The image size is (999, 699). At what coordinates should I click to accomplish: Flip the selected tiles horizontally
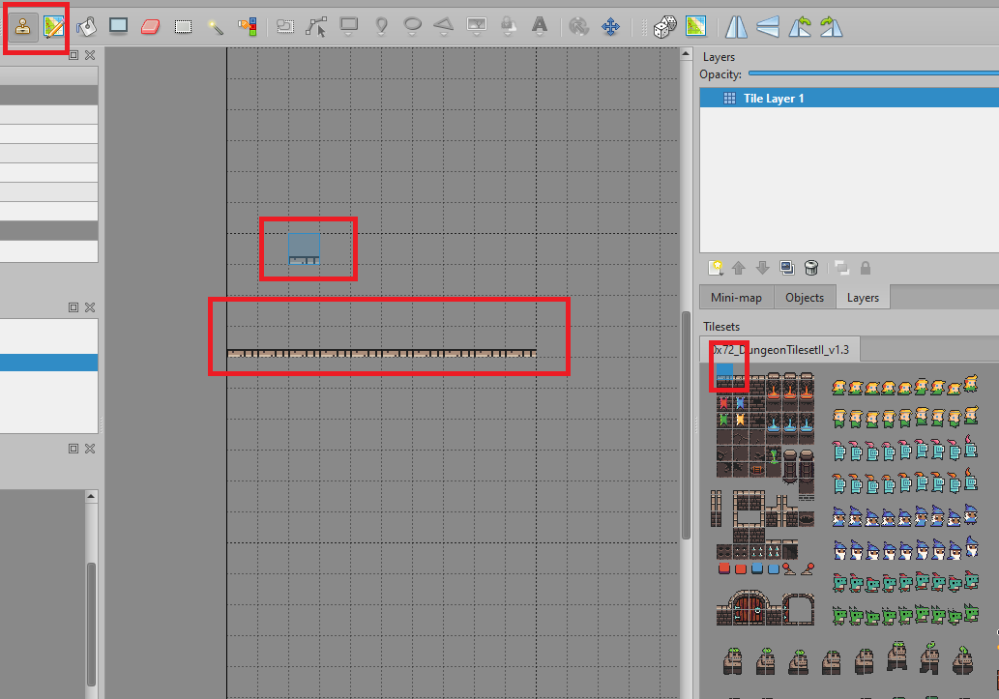click(x=735, y=26)
